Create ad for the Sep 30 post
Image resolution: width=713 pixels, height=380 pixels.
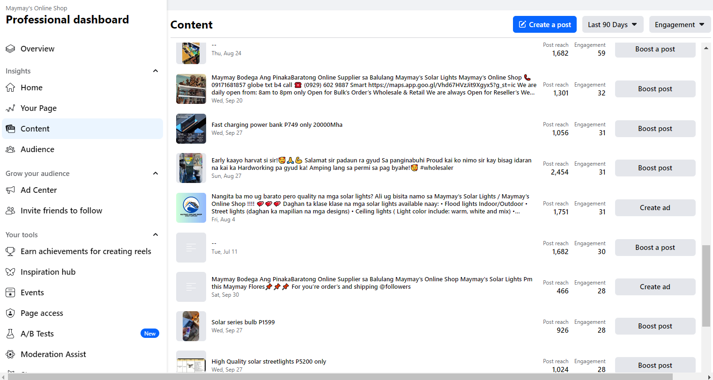click(655, 287)
